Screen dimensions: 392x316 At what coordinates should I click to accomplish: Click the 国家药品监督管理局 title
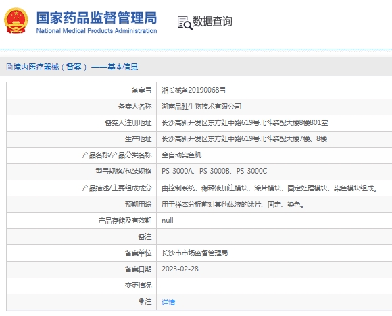click(97, 18)
